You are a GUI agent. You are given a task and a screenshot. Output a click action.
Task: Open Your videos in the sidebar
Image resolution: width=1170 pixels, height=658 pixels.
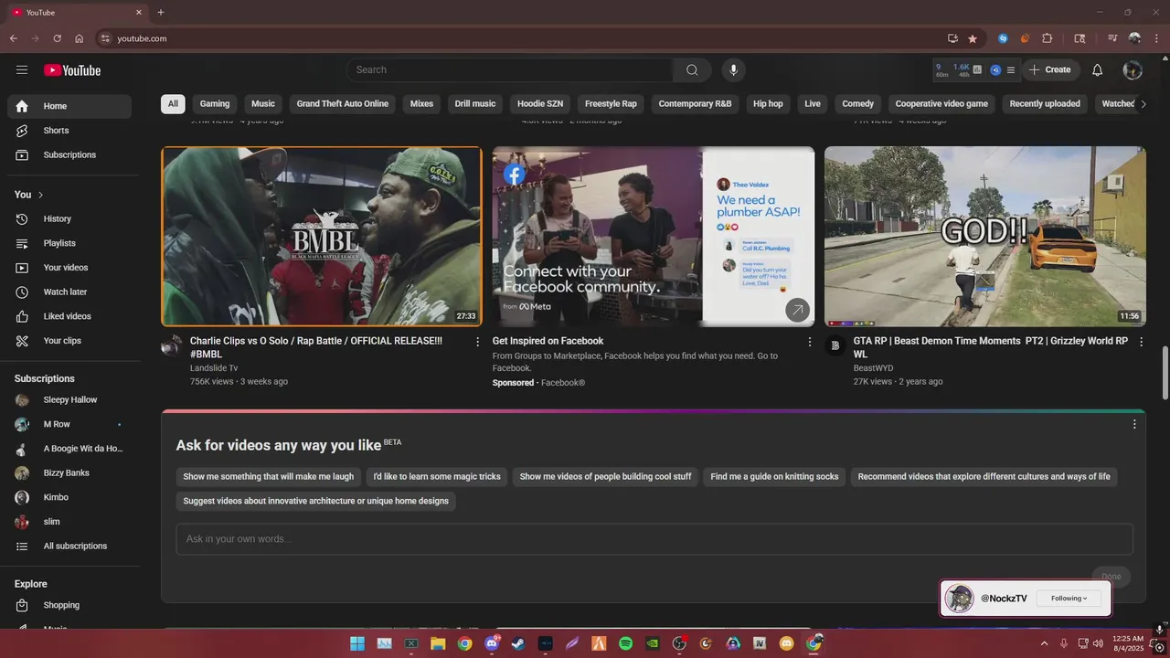pos(69,268)
